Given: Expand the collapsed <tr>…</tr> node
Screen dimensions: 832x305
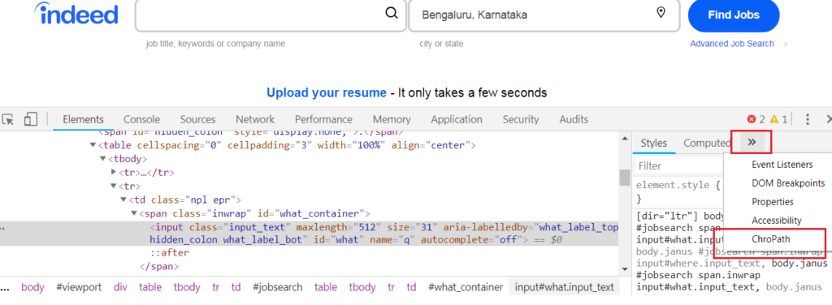Looking at the screenshot, I should pos(114,173).
